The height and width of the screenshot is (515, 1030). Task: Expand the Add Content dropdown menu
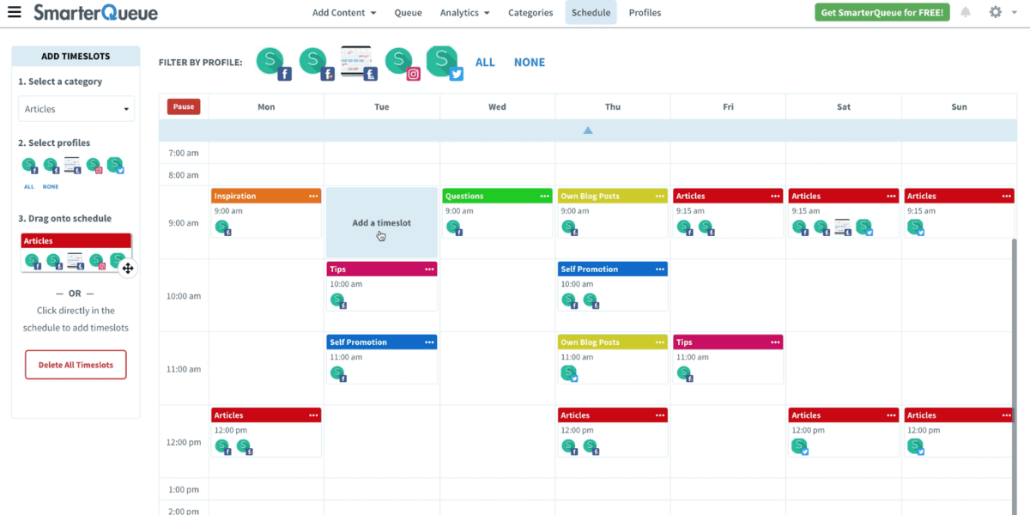coord(344,12)
